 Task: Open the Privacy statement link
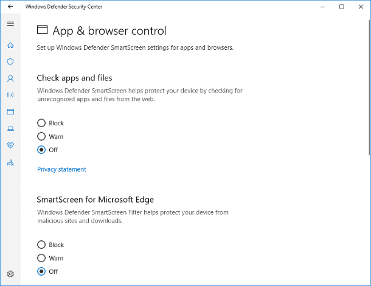(x=61, y=169)
